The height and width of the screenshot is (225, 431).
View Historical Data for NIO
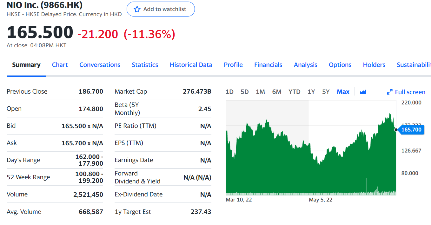point(191,65)
